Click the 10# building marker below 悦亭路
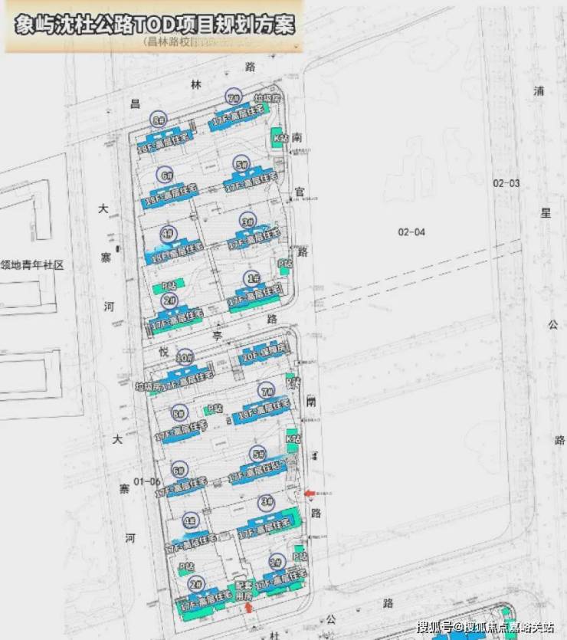 tap(185, 358)
